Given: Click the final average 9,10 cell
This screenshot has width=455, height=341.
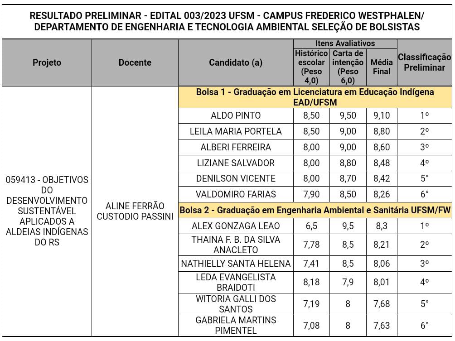Looking at the screenshot, I should pyautogui.click(x=382, y=115).
